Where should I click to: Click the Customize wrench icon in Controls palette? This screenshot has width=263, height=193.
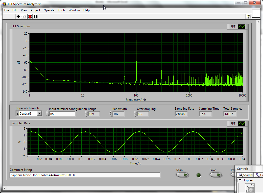point(257,175)
